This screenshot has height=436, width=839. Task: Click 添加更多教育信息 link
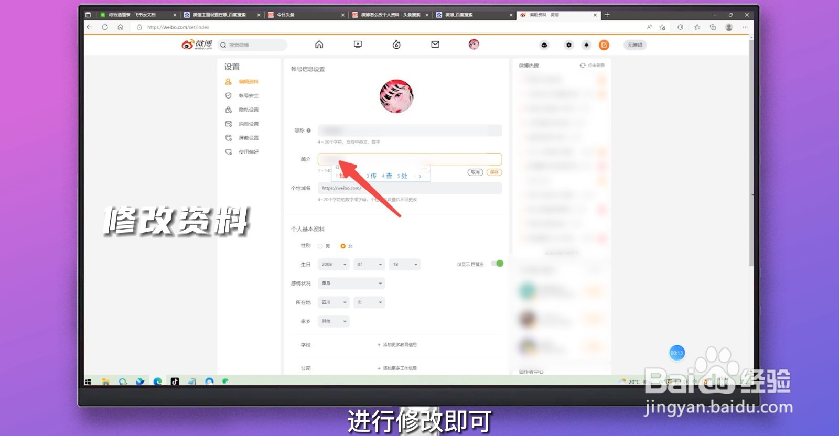click(x=397, y=345)
